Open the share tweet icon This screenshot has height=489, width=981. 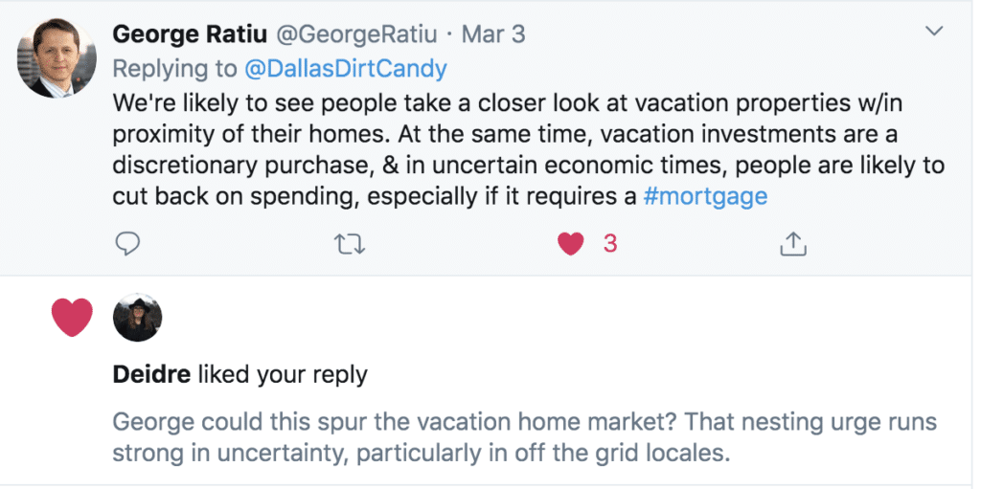click(791, 245)
